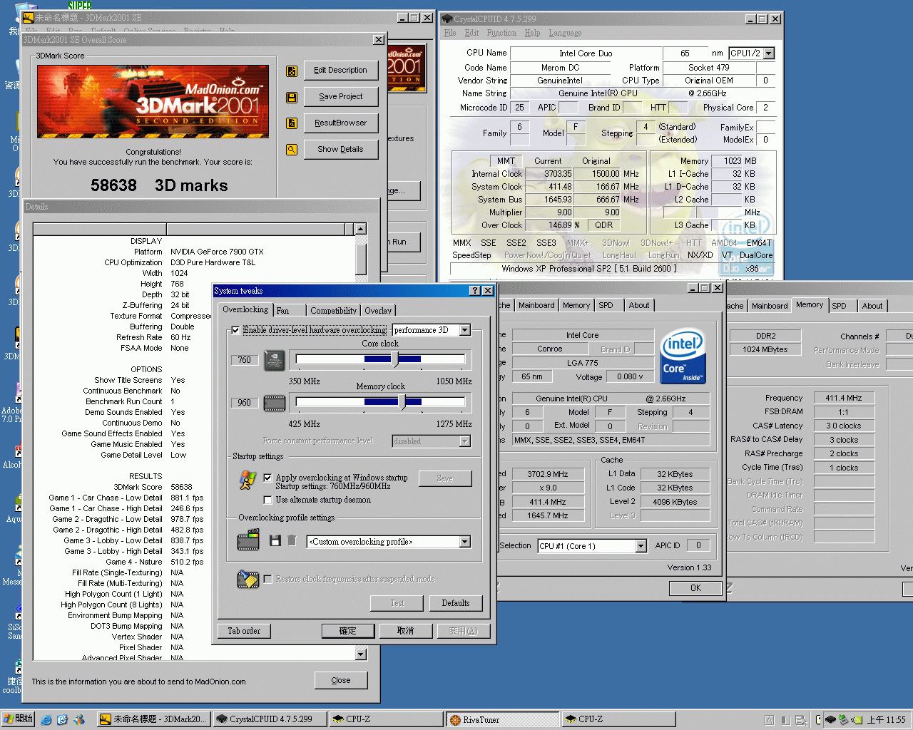The image size is (913, 730).
Task: Click the Core clock slider thumb
Action: (396, 359)
